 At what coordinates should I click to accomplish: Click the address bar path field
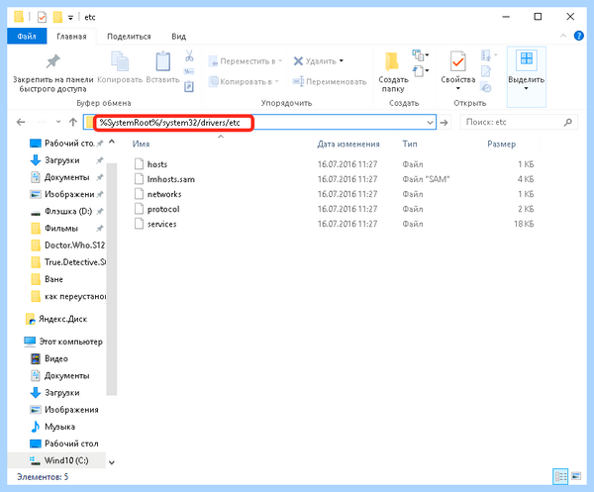pos(259,123)
